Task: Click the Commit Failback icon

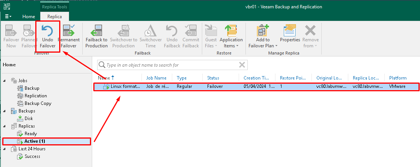Action: click(x=191, y=30)
